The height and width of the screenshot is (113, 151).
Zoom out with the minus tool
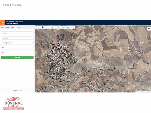point(40,27)
